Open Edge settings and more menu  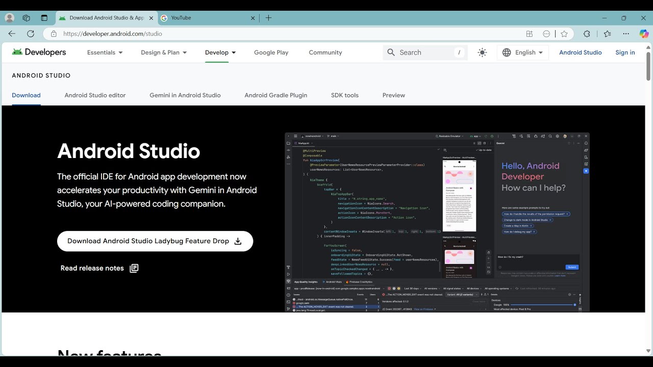(626, 34)
